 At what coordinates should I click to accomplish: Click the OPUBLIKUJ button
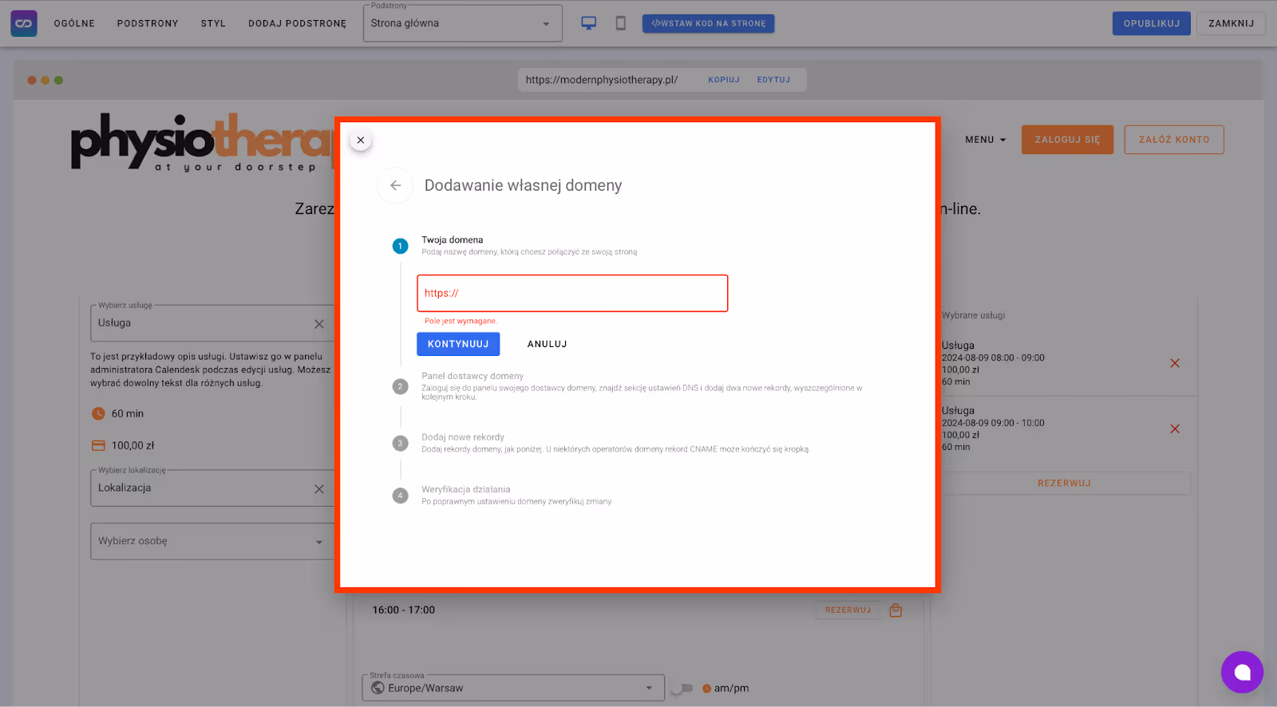pyautogui.click(x=1151, y=24)
